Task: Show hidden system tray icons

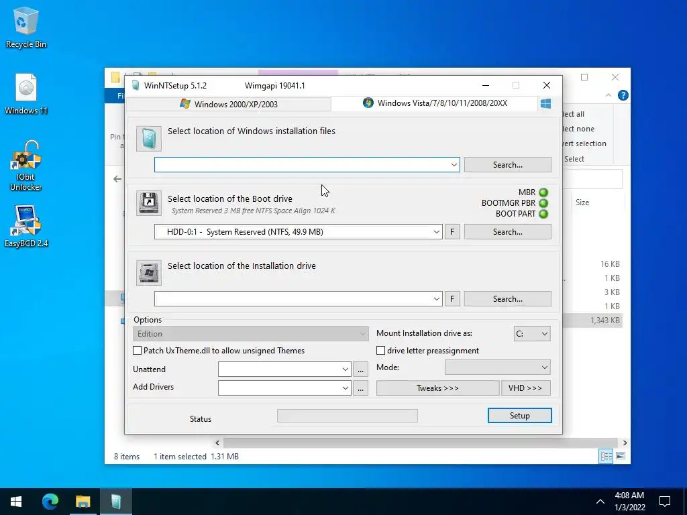Action: [600, 502]
